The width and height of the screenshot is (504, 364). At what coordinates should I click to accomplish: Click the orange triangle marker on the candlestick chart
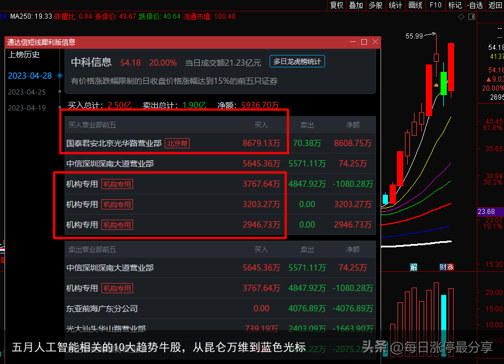436,85
